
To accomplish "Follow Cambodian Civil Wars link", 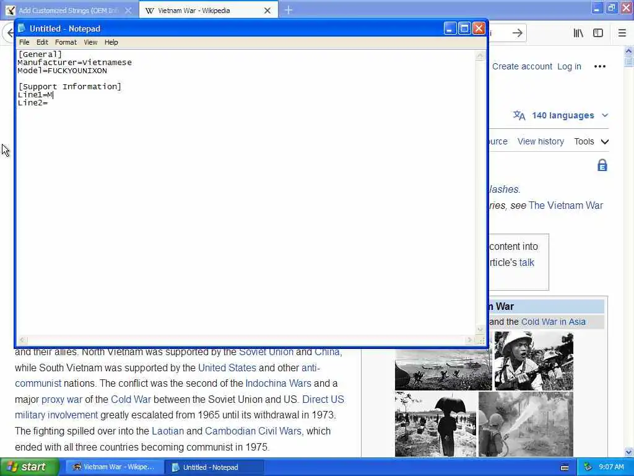I will (254, 431).
